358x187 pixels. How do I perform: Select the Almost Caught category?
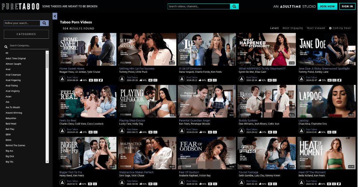pos(13,64)
